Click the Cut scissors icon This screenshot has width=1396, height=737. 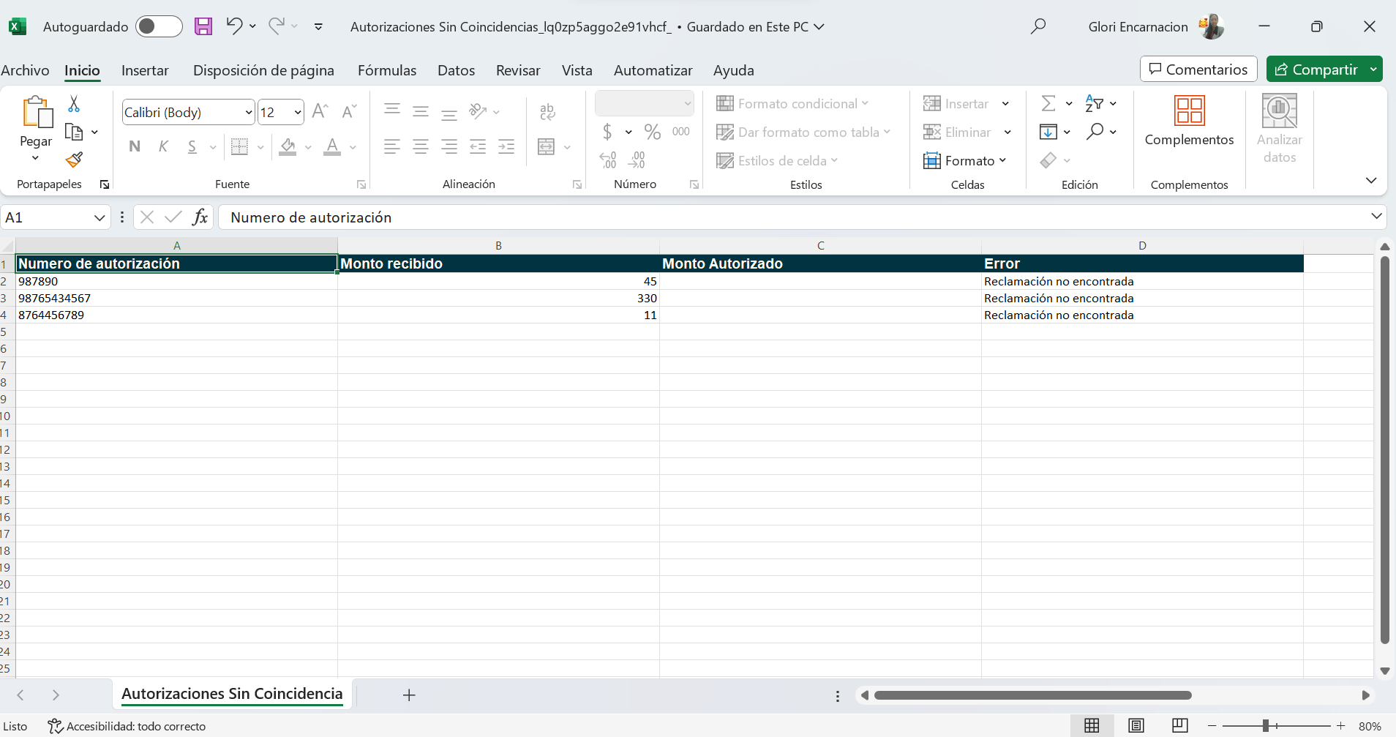pyautogui.click(x=74, y=105)
